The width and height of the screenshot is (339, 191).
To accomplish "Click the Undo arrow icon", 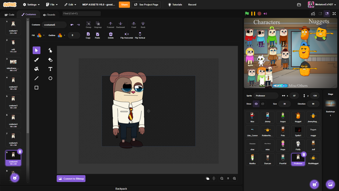I will coord(72,25).
